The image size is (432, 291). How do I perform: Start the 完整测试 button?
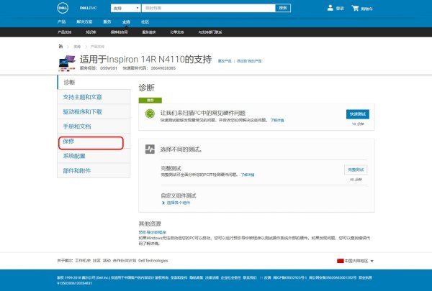point(356,170)
